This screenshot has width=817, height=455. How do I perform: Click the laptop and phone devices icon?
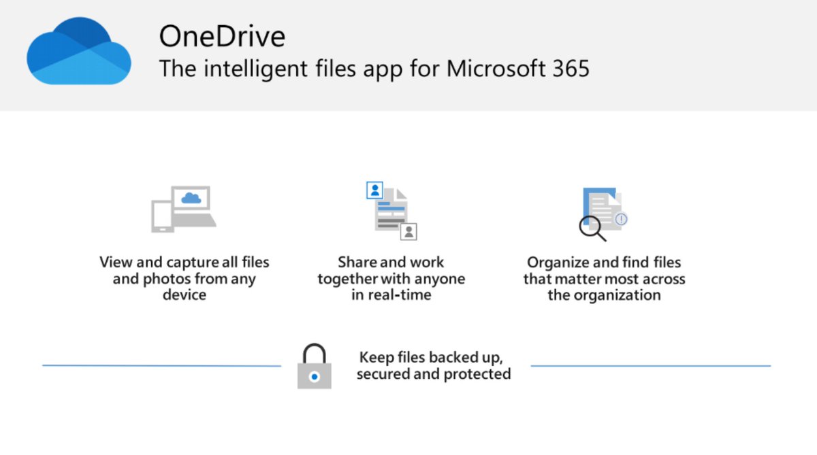pyautogui.click(x=184, y=209)
